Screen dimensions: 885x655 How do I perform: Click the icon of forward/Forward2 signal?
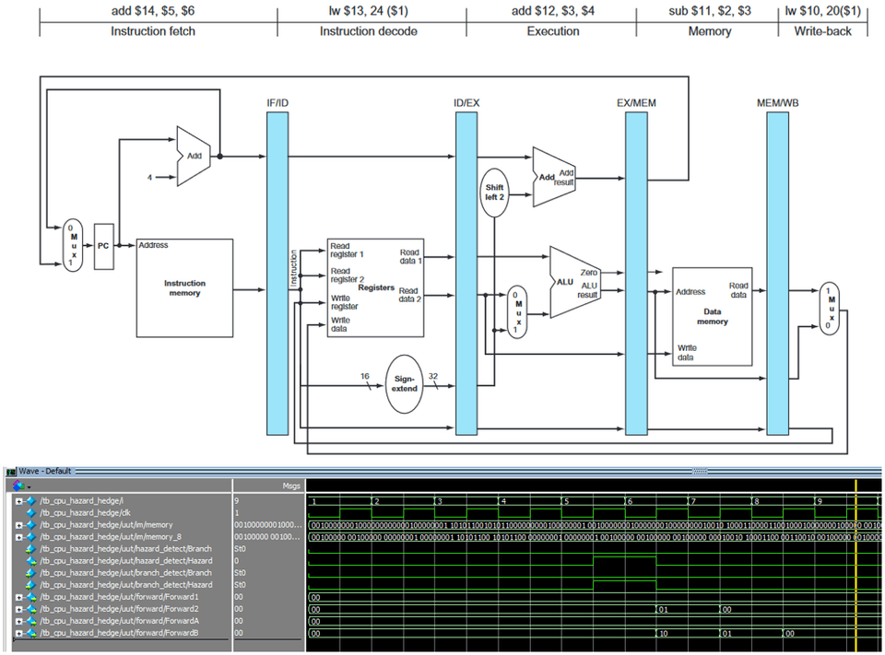(31, 609)
